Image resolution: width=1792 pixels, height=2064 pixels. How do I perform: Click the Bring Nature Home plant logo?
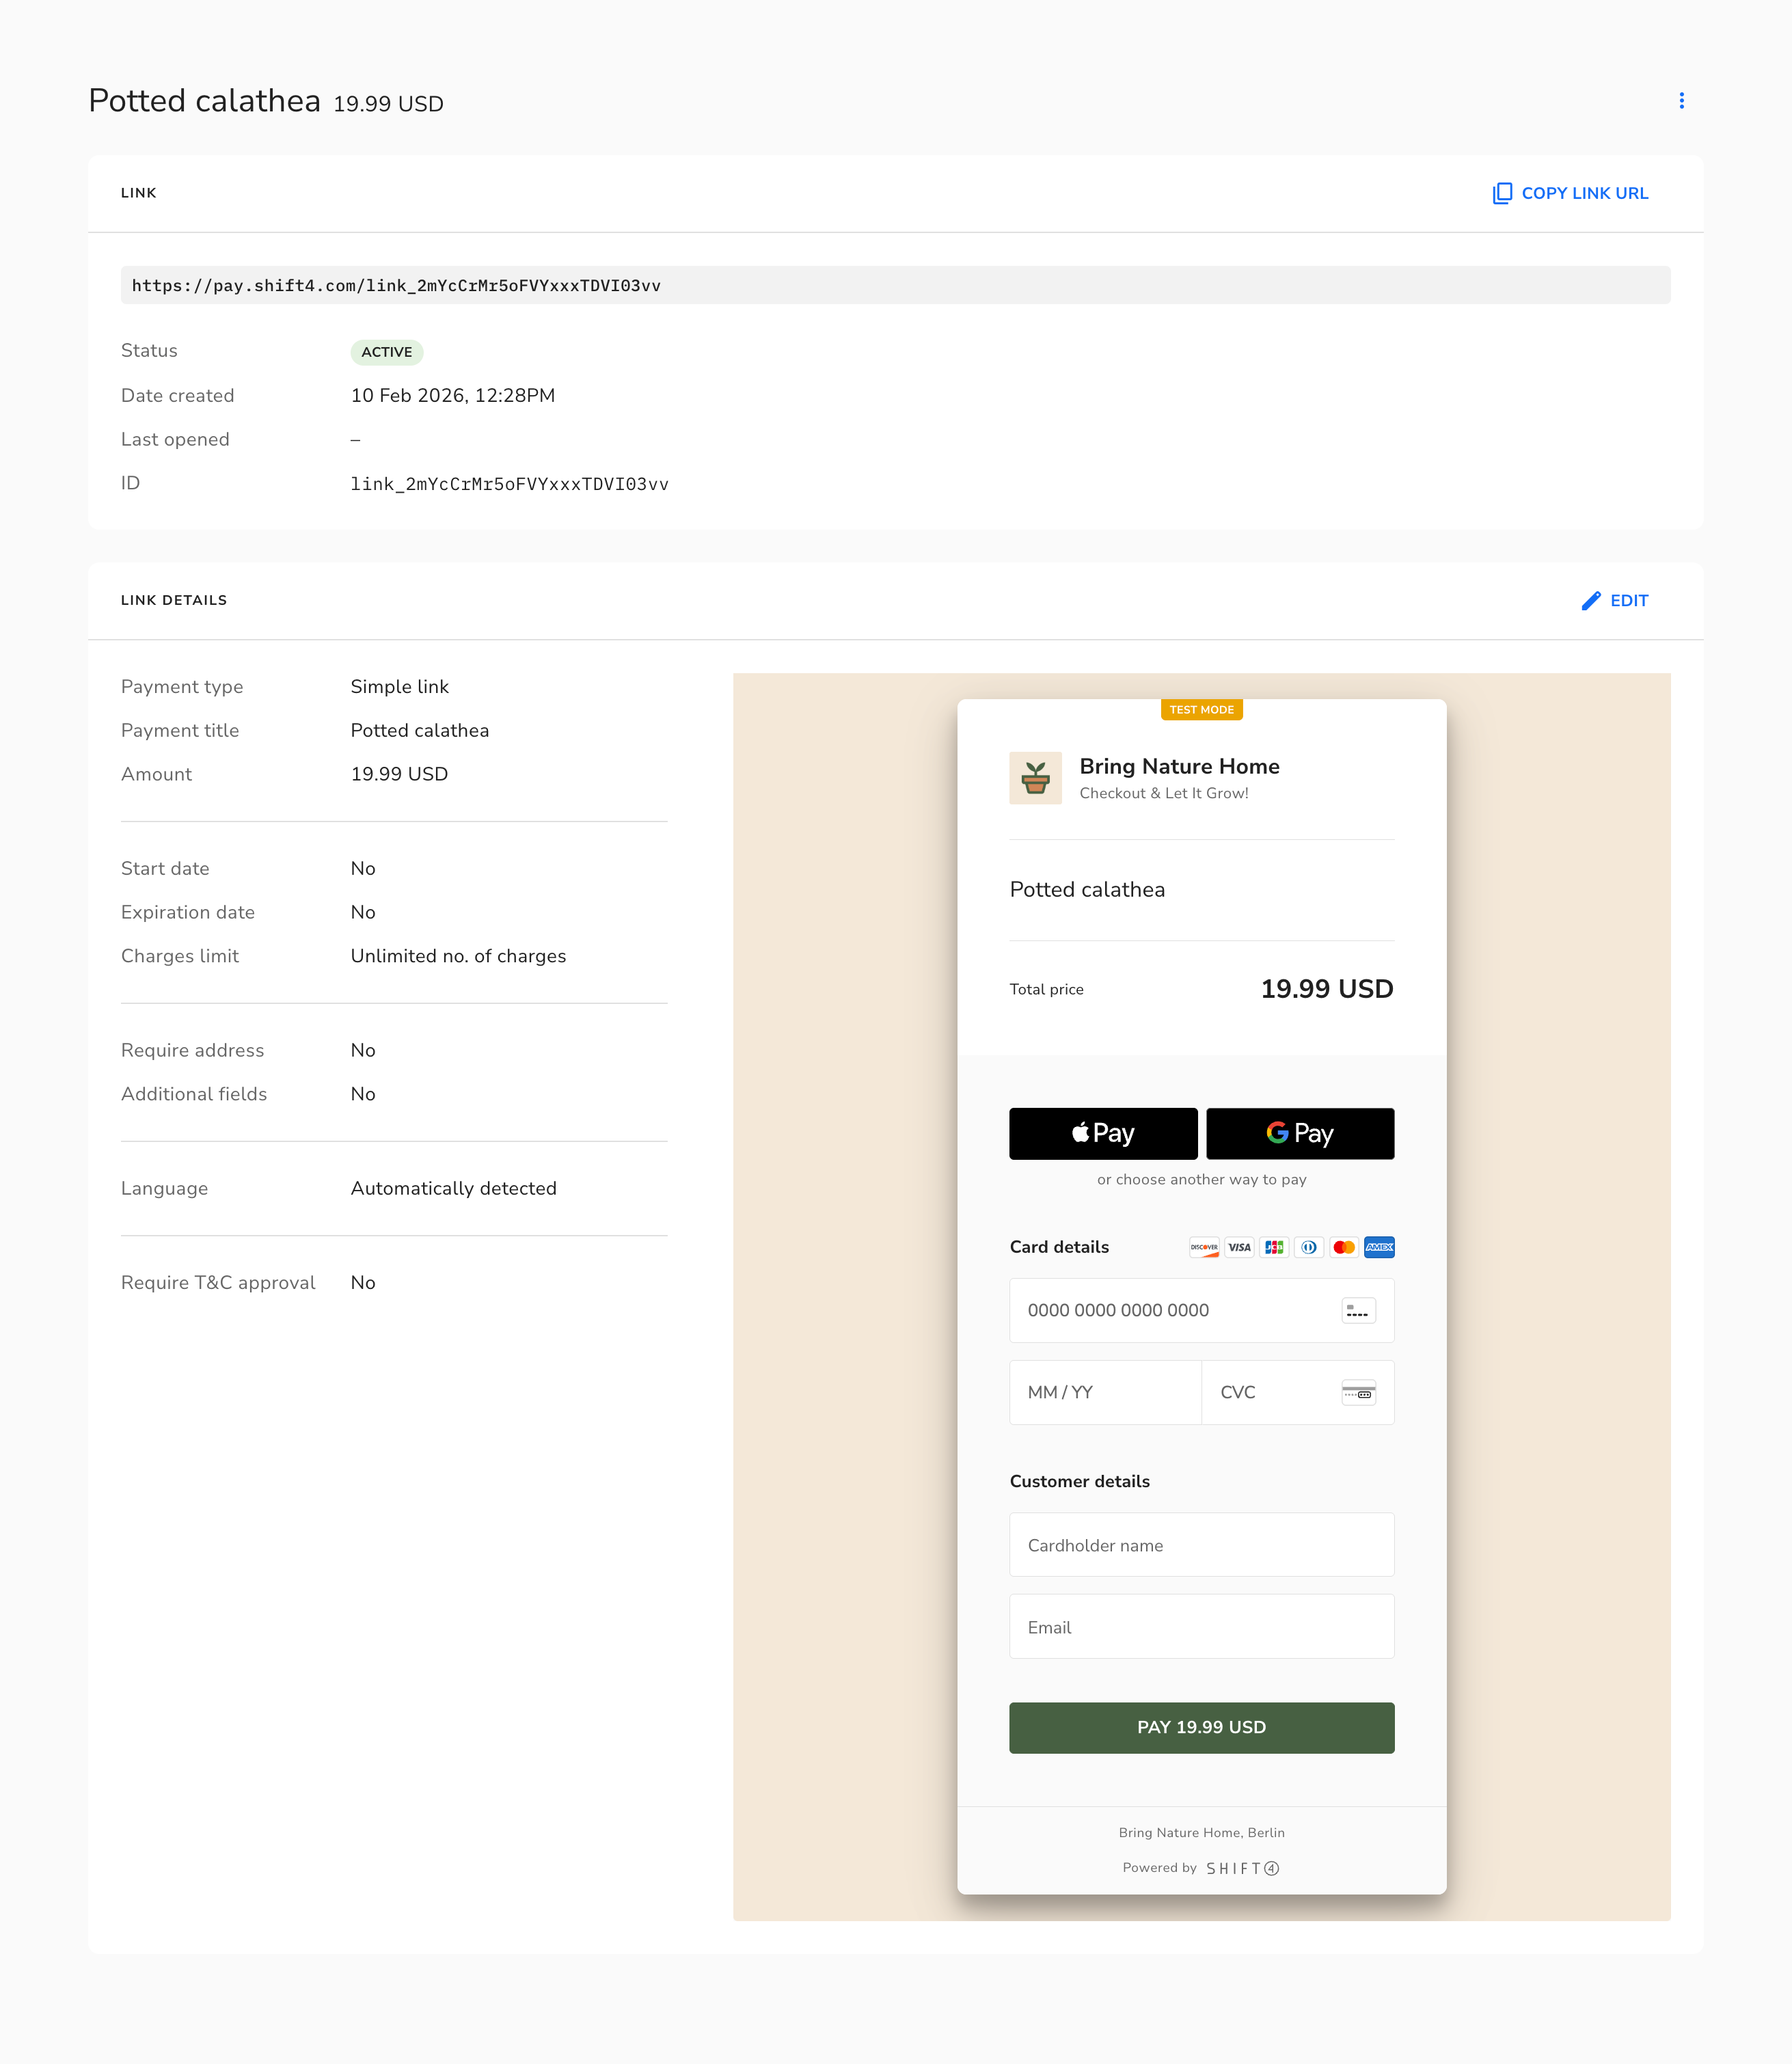pos(1035,778)
